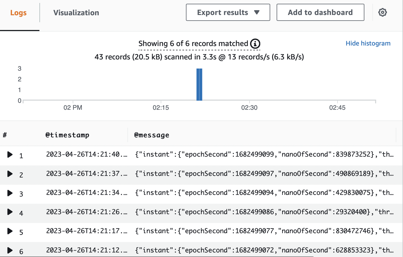
Task: Click the 02:45 histogram axis label
Action: pos(337,108)
